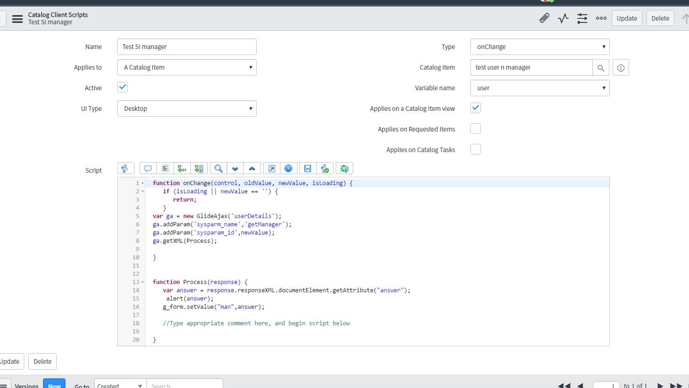Click the attachments paperclip icon
689x388 pixels.
pyautogui.click(x=544, y=18)
